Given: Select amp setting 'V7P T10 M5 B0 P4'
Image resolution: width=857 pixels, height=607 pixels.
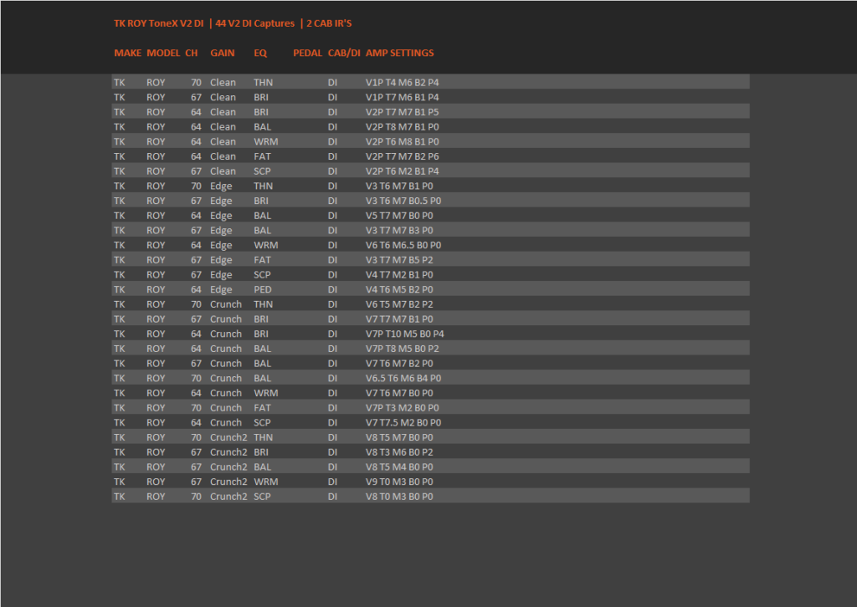Looking at the screenshot, I should 405,334.
